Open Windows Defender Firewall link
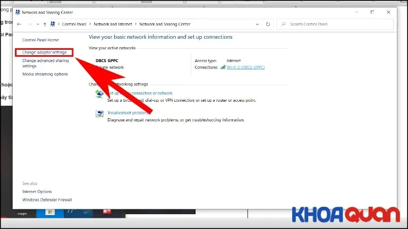 (47, 200)
